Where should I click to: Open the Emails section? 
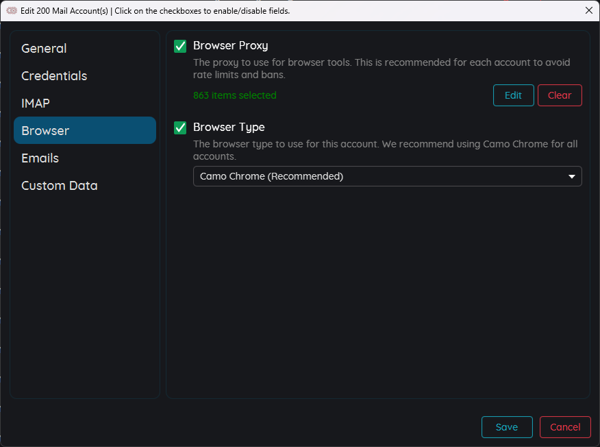click(40, 158)
